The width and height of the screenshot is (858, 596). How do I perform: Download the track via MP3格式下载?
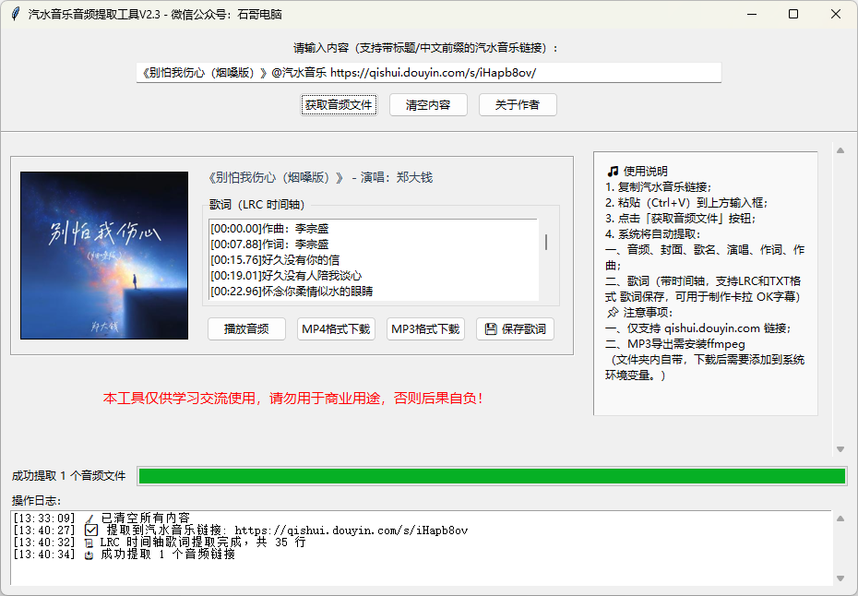tap(425, 329)
